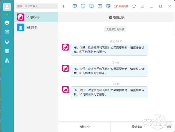Click sender avatar of 07:45 message
Screen dimensions: 175x132
click(65, 68)
